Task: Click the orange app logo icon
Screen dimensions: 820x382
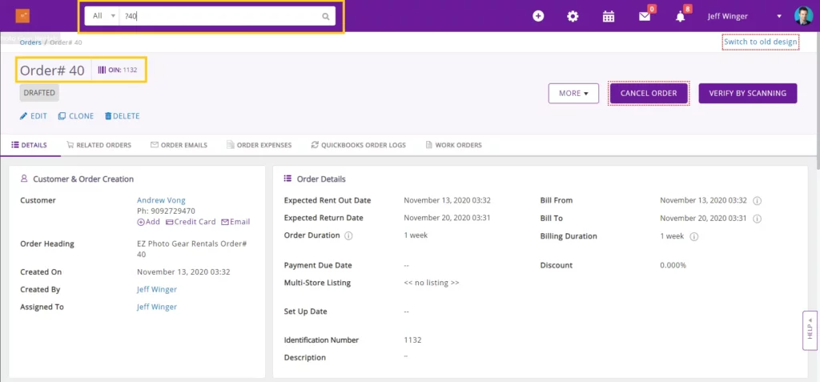Action: coord(22,16)
